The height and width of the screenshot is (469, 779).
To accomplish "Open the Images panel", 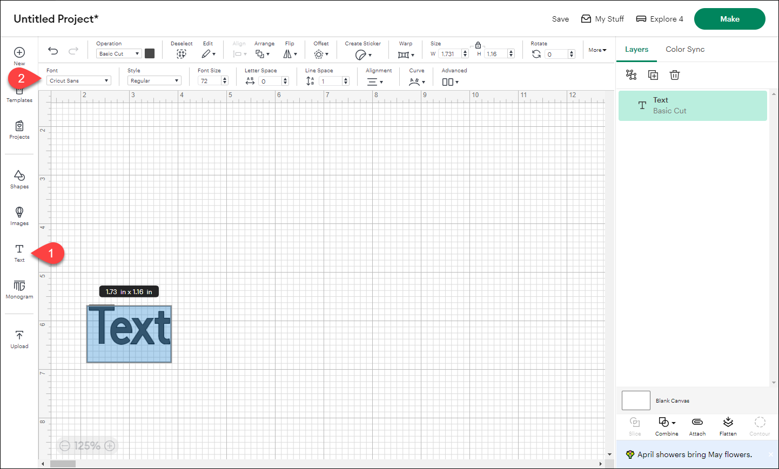I will (x=19, y=216).
